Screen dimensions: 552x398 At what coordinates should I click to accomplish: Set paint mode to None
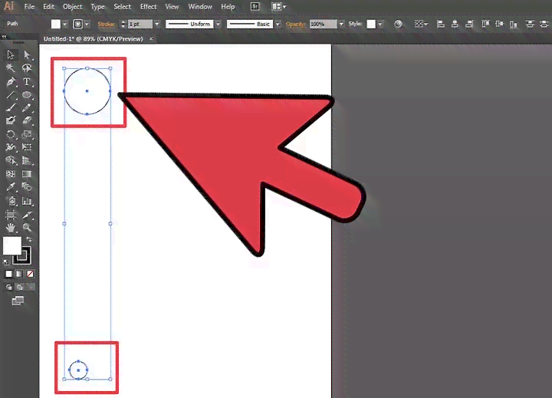(30, 274)
